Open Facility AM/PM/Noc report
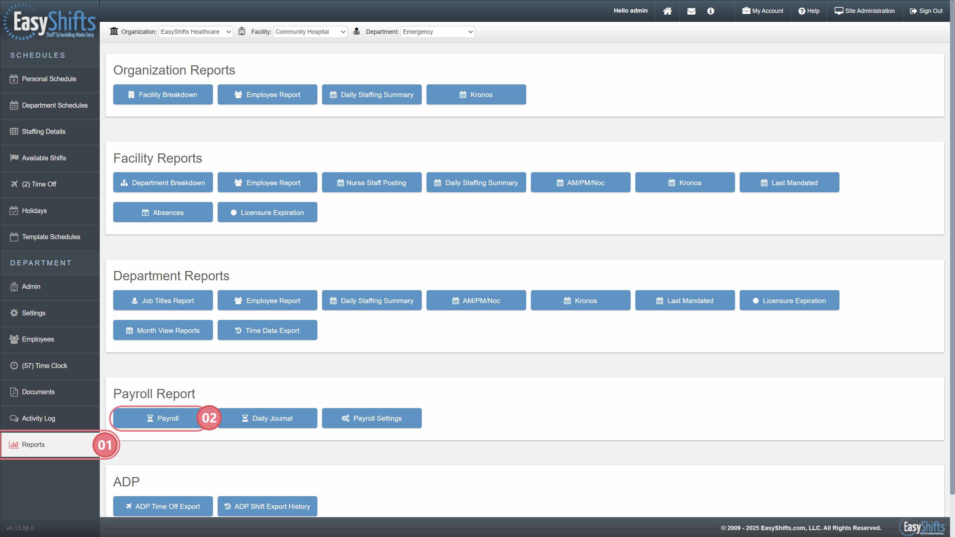 (580, 182)
